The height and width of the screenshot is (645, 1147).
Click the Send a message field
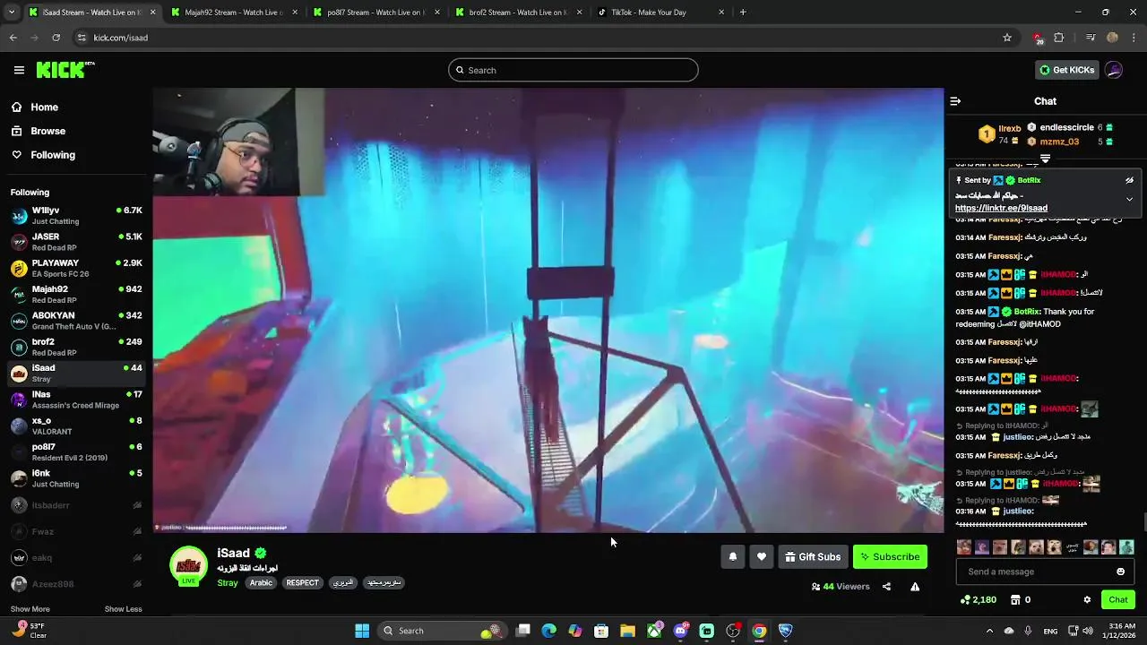pyautogui.click(x=1035, y=572)
